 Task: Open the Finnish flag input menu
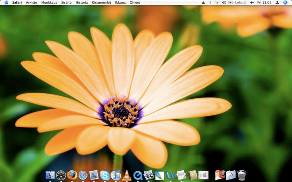(252, 3)
